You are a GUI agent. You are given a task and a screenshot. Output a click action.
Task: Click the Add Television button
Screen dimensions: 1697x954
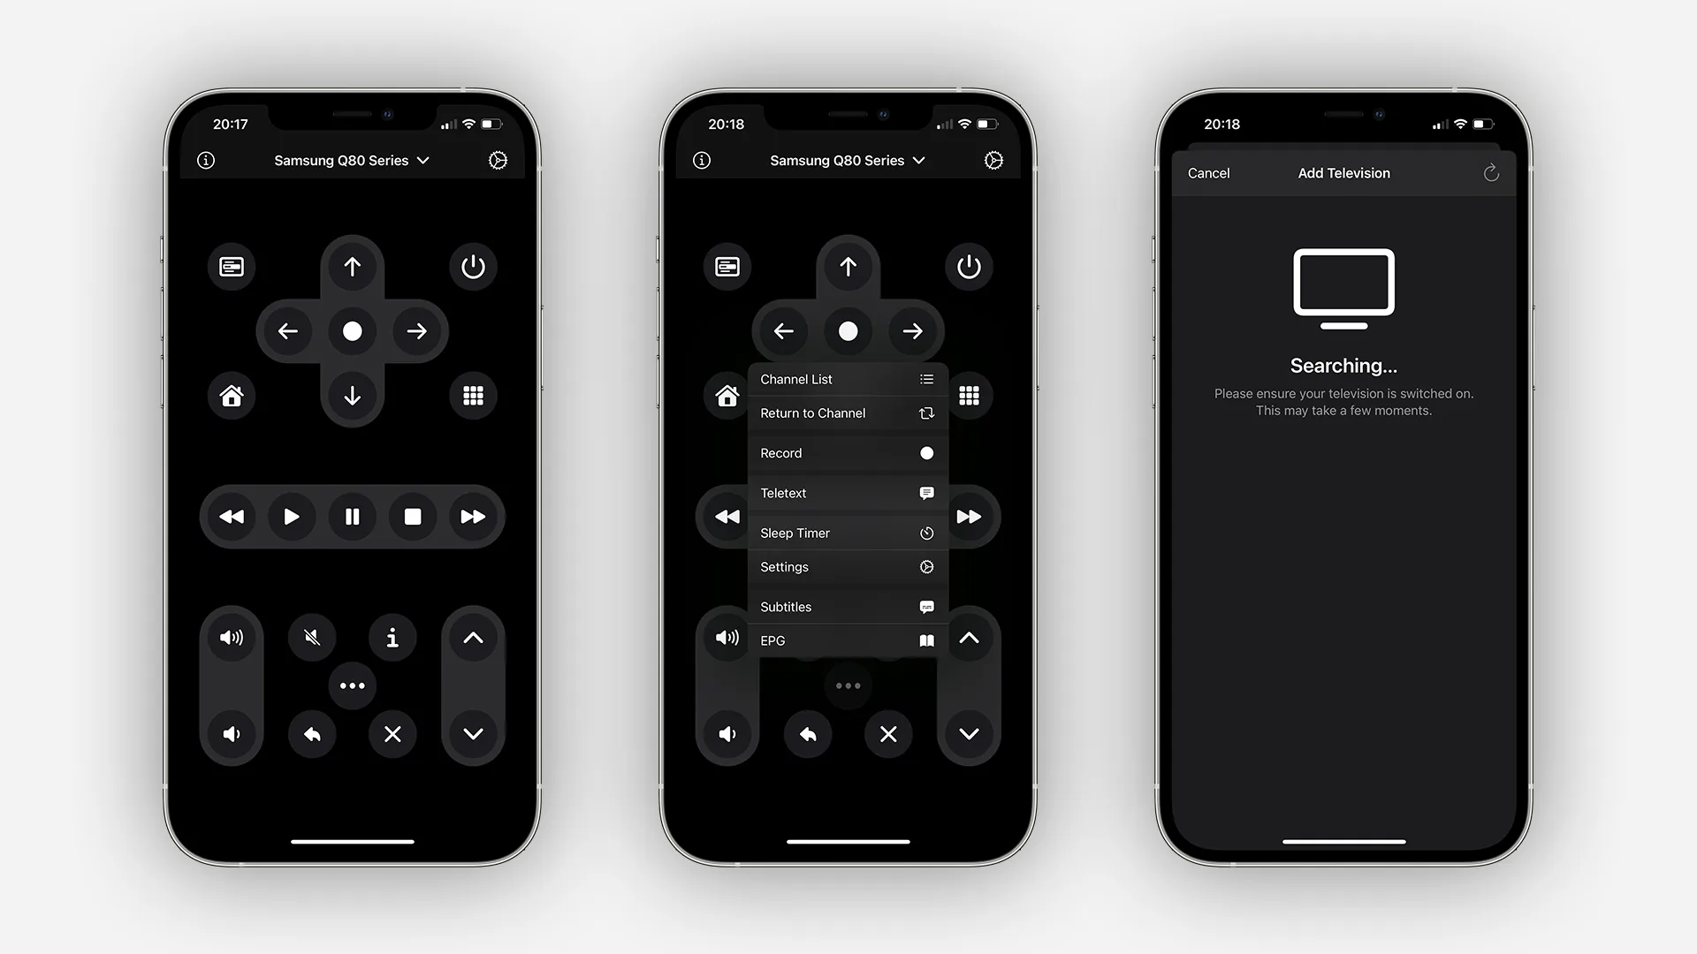(1343, 172)
